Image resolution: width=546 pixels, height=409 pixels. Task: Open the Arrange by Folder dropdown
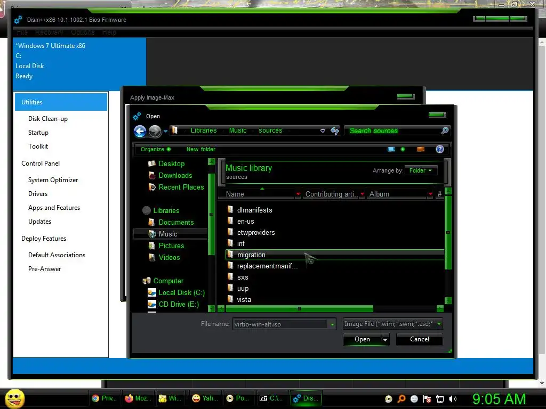421,170
